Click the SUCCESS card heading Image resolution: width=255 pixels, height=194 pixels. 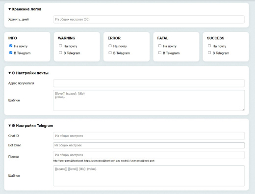(x=216, y=38)
